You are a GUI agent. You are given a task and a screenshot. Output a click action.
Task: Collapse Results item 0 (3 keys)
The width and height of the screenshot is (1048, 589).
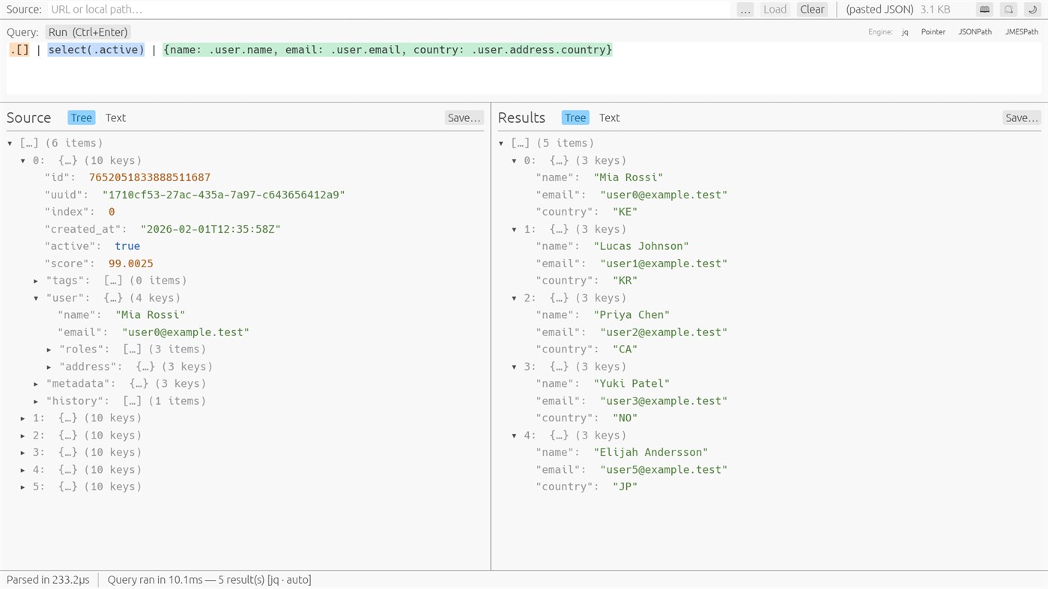tap(515, 161)
